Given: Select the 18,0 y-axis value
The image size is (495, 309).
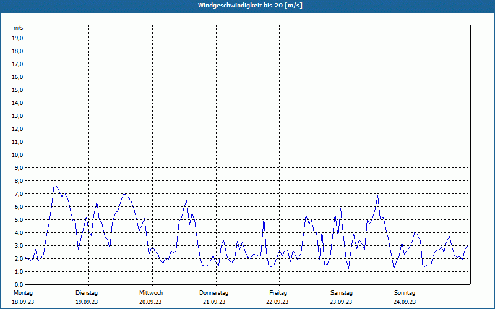Looking at the screenshot, I should click(18, 51).
